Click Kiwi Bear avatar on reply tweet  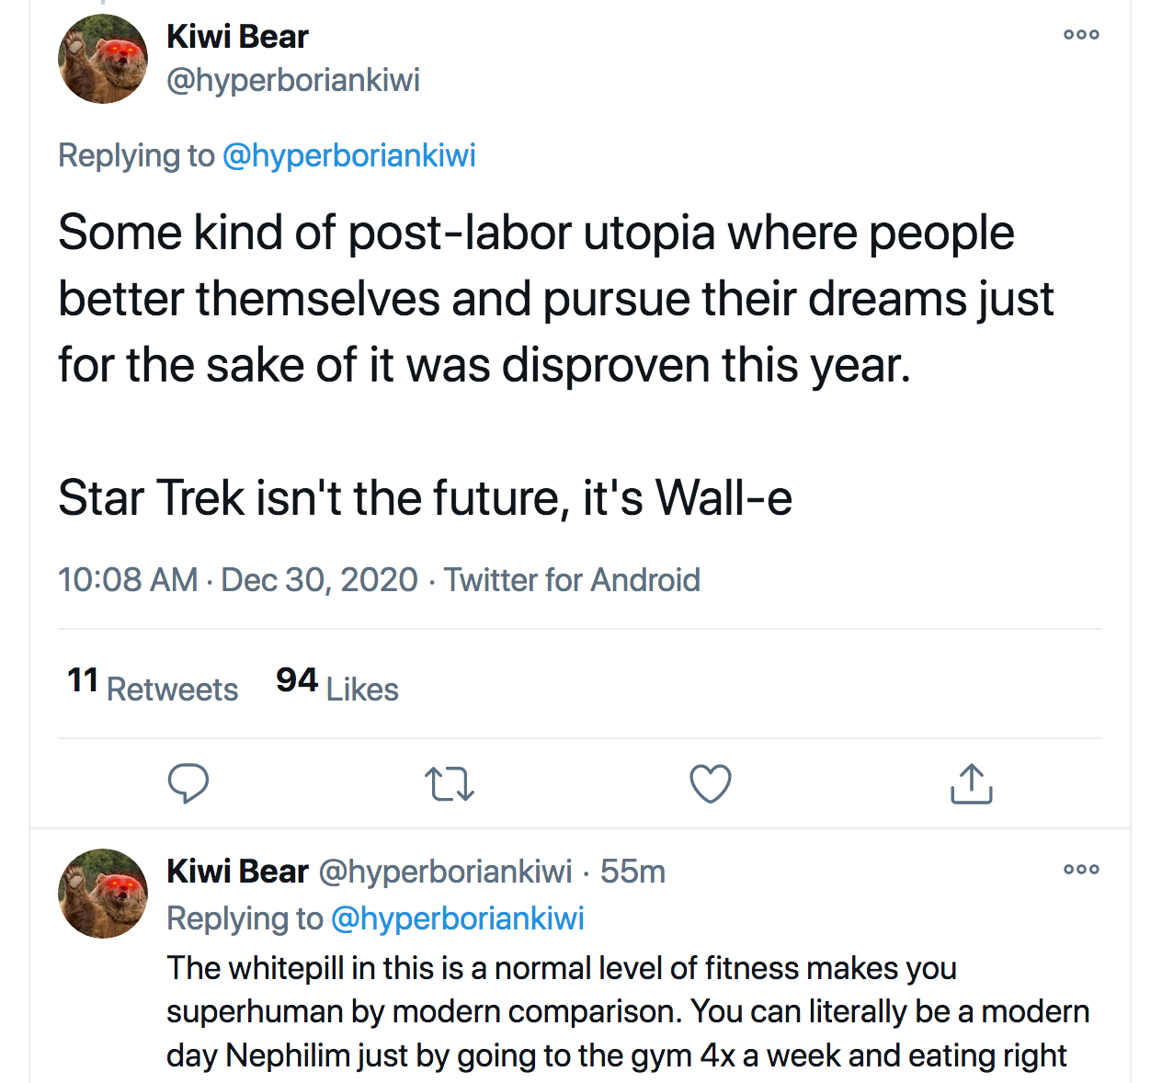tap(103, 893)
